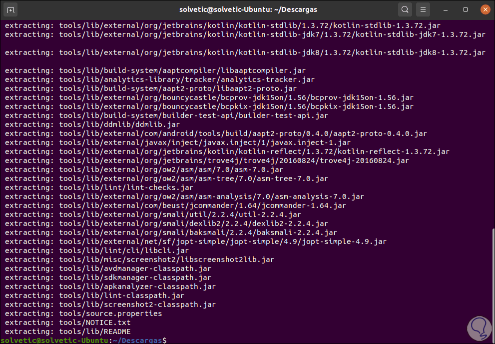This screenshot has width=495, height=344.
Task: Click the tools/source.properties output line
Action: click(110, 313)
